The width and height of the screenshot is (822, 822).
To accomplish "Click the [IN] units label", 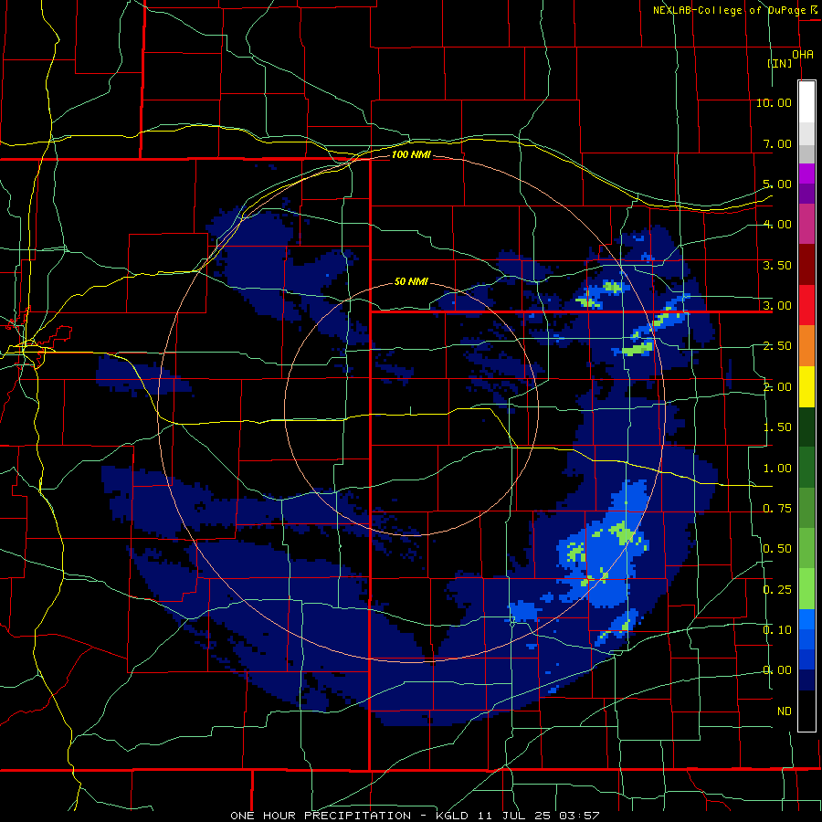I will click(780, 63).
